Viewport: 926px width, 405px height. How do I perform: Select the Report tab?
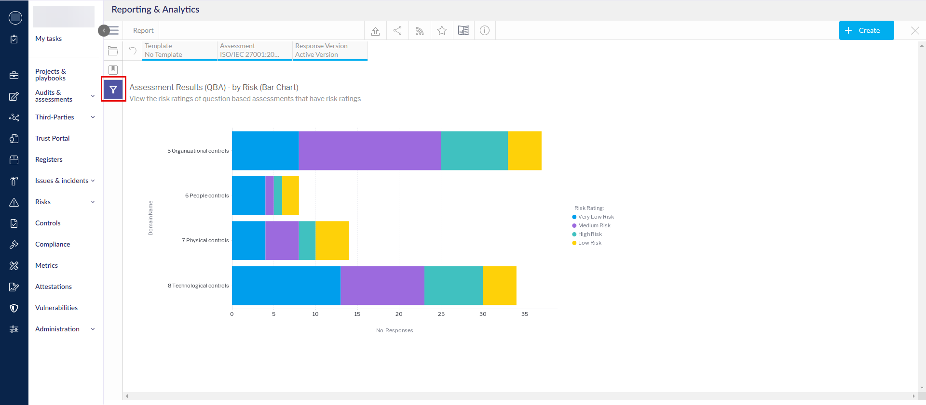click(143, 30)
